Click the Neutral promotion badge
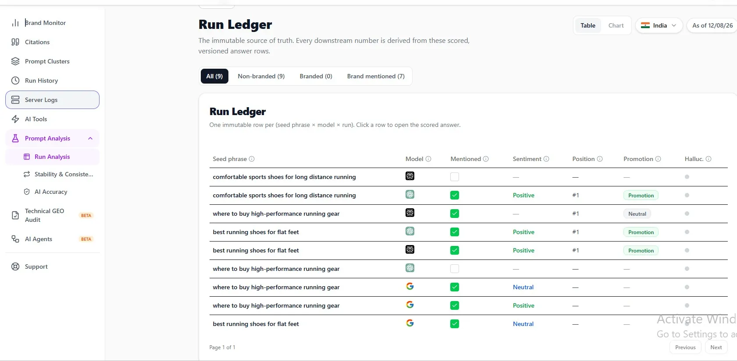737x361 pixels. pos(637,214)
